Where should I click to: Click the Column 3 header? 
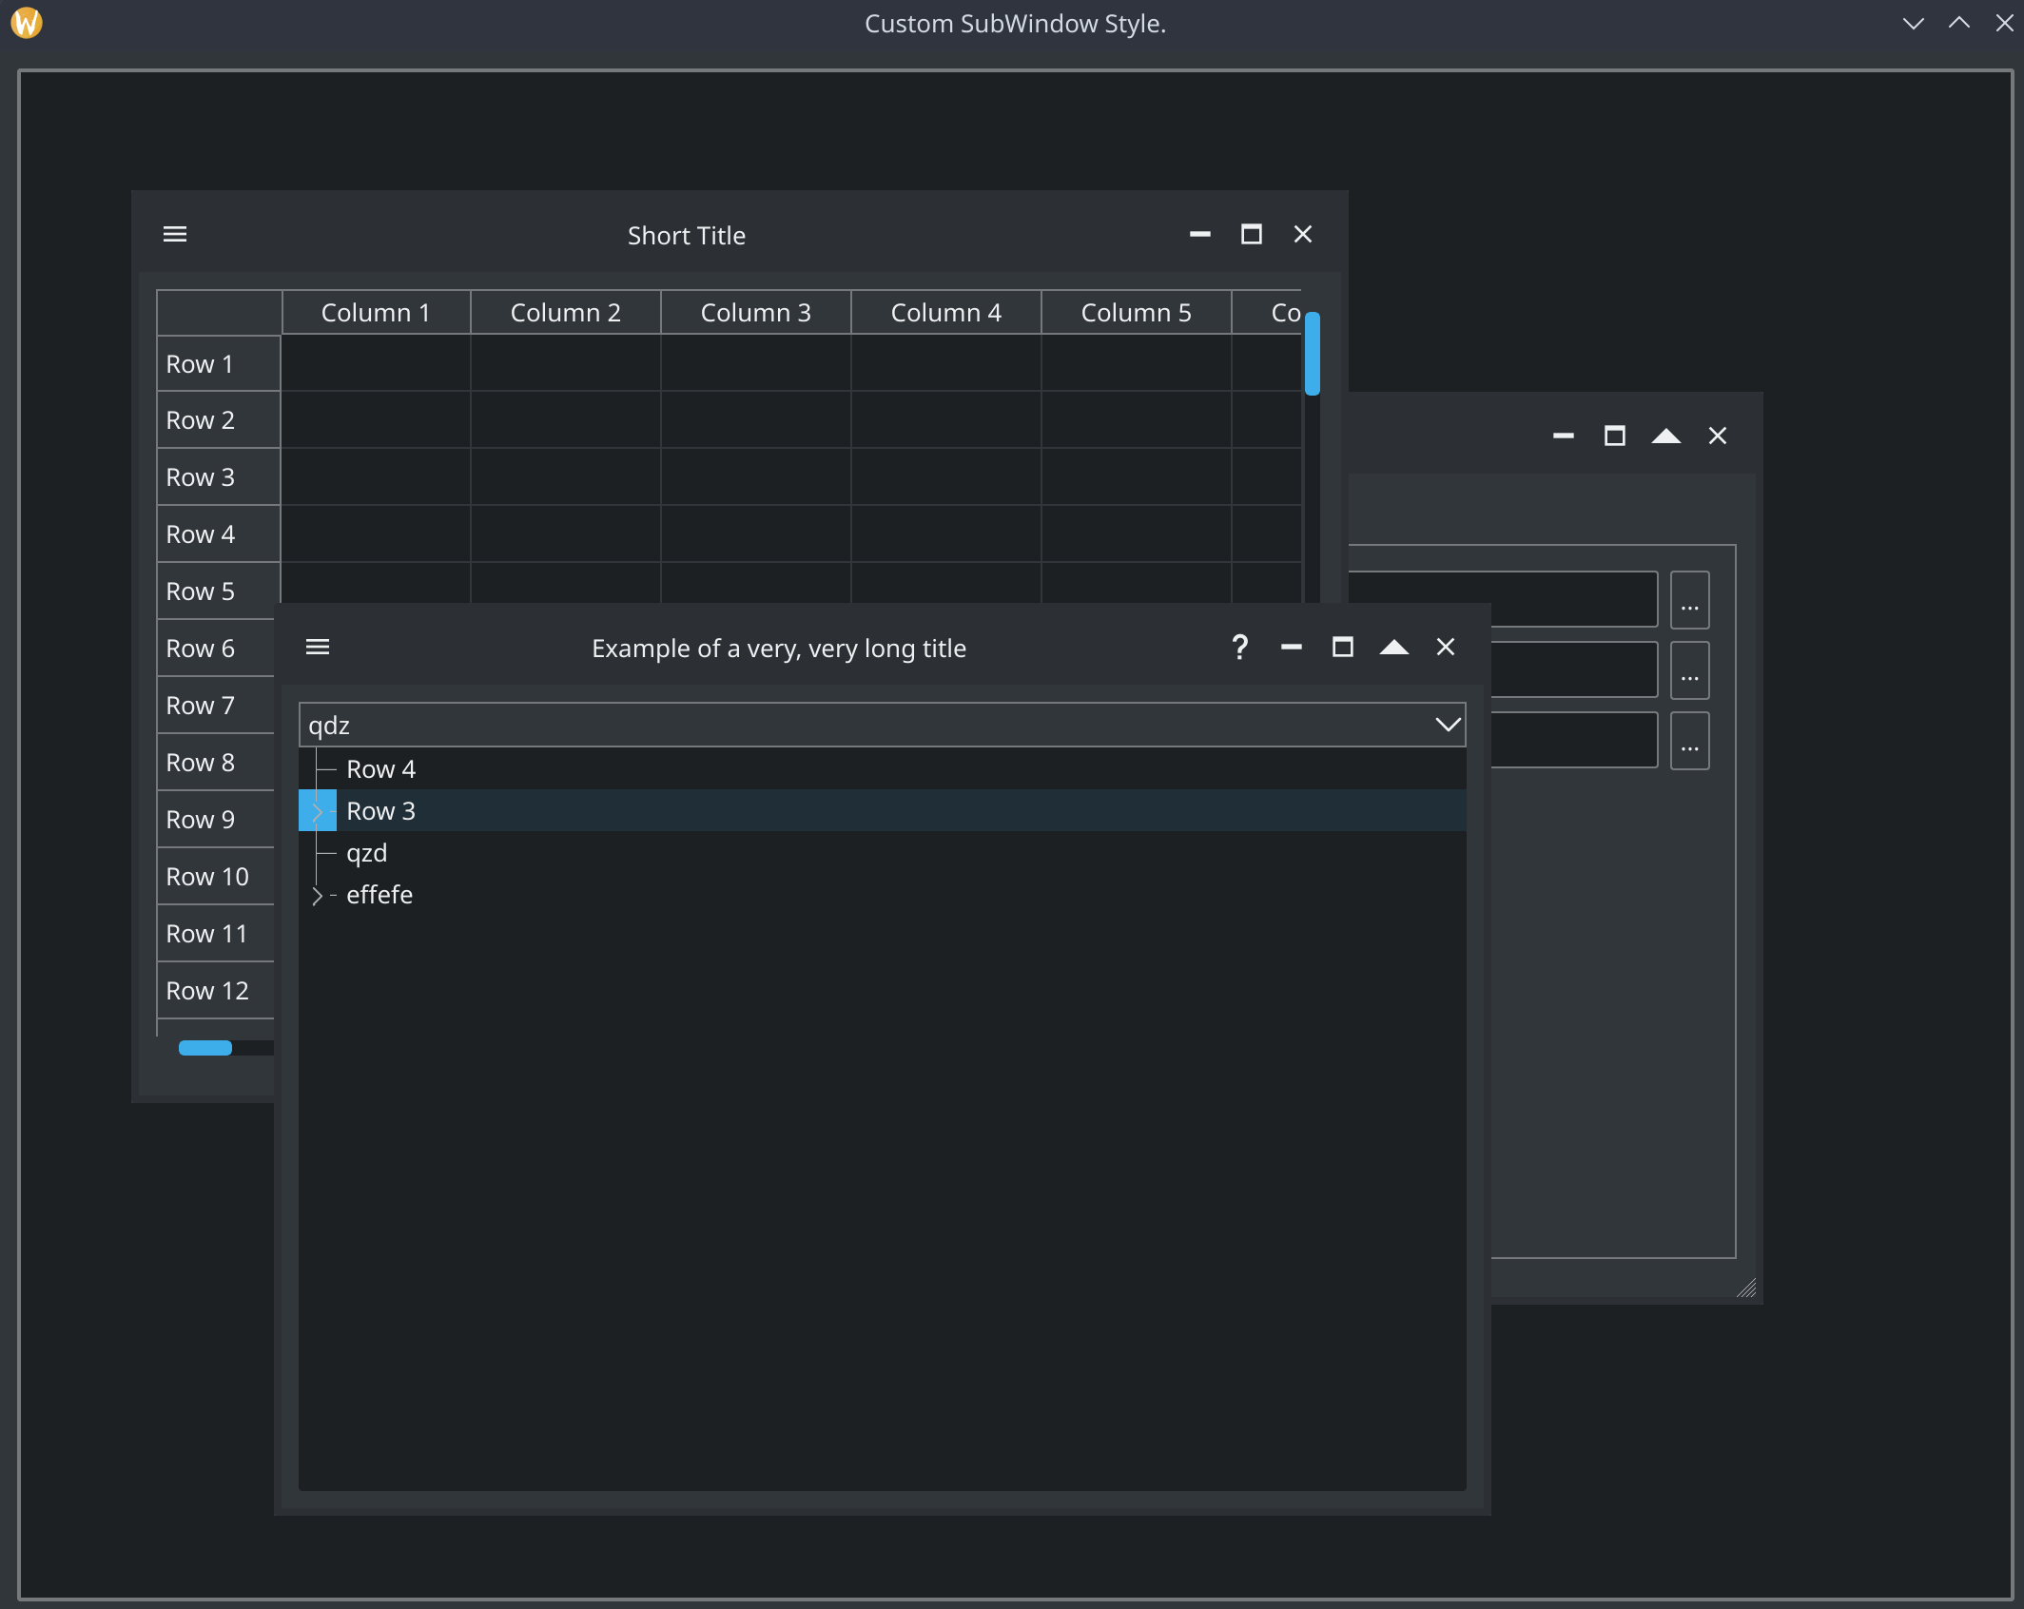pyautogui.click(x=756, y=312)
